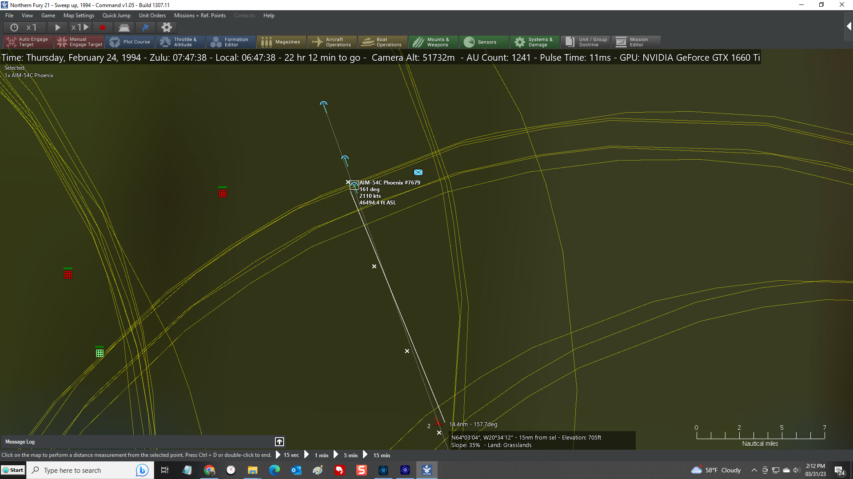
Task: Expand the Message Log with up arrow
Action: coord(279,442)
